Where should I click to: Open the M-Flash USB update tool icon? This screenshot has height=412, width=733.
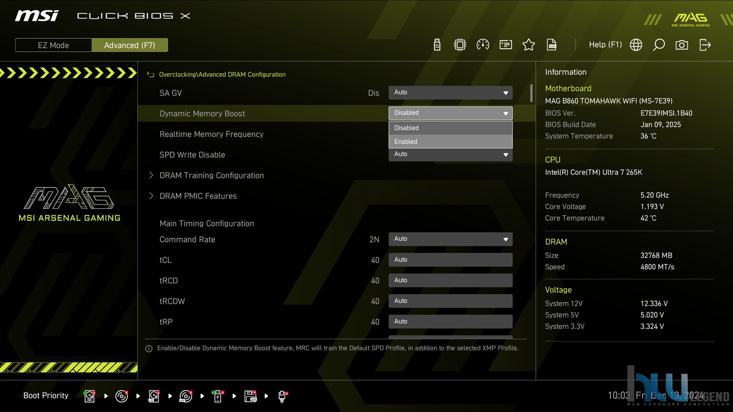437,45
